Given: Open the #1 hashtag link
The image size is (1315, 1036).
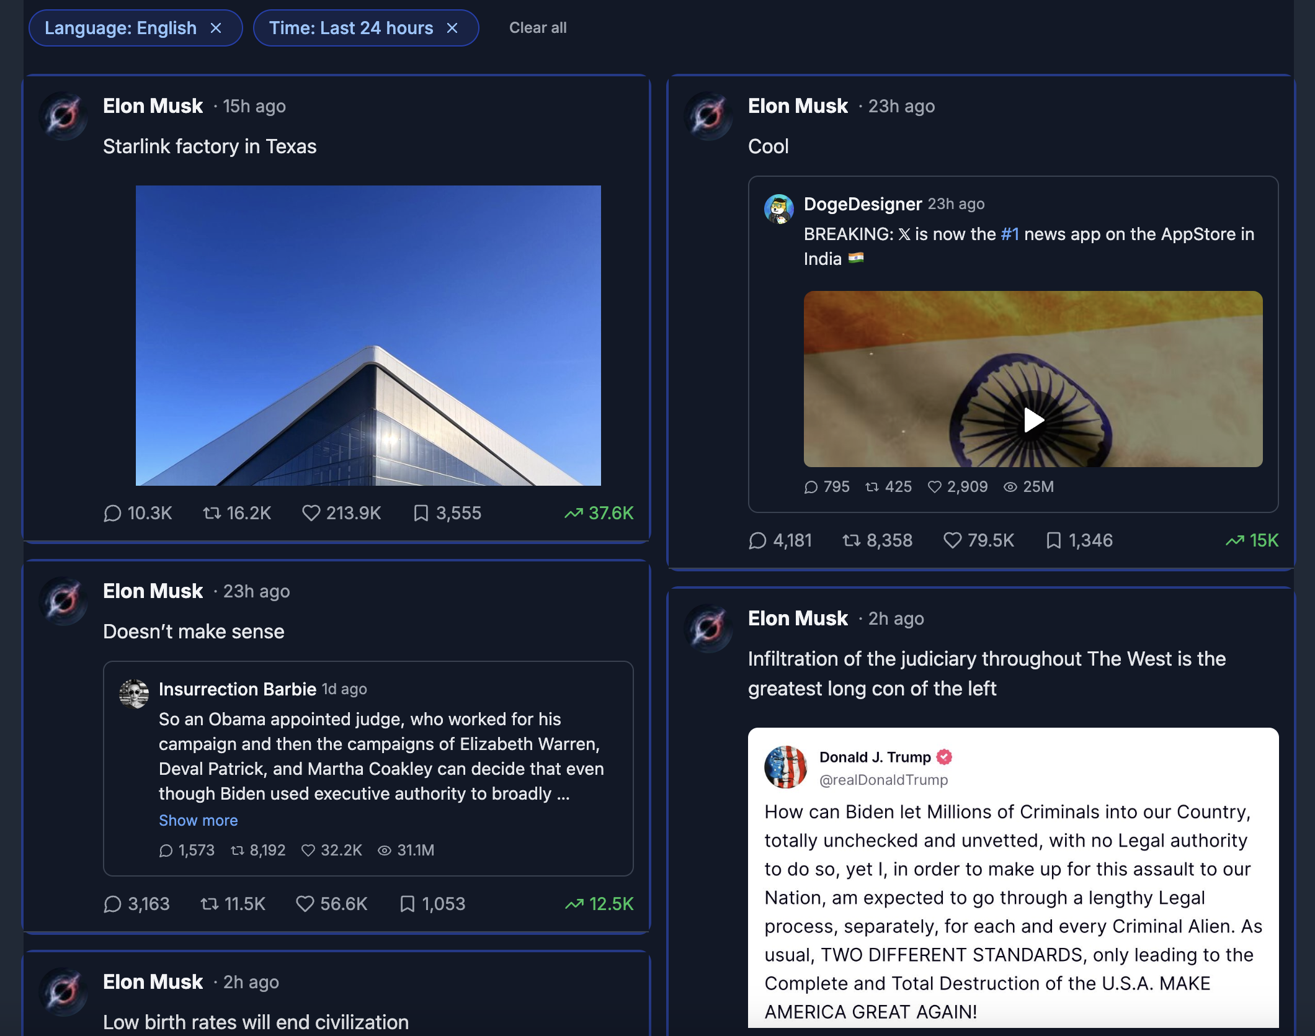Looking at the screenshot, I should tap(1010, 234).
